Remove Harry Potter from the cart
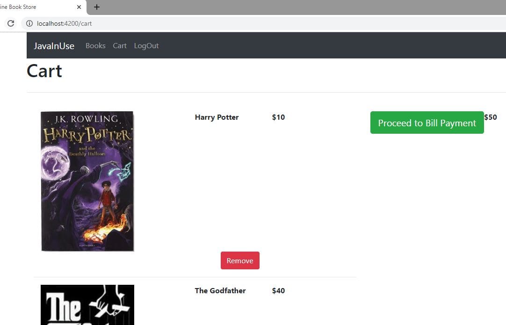This screenshot has height=325, width=506. 240,260
